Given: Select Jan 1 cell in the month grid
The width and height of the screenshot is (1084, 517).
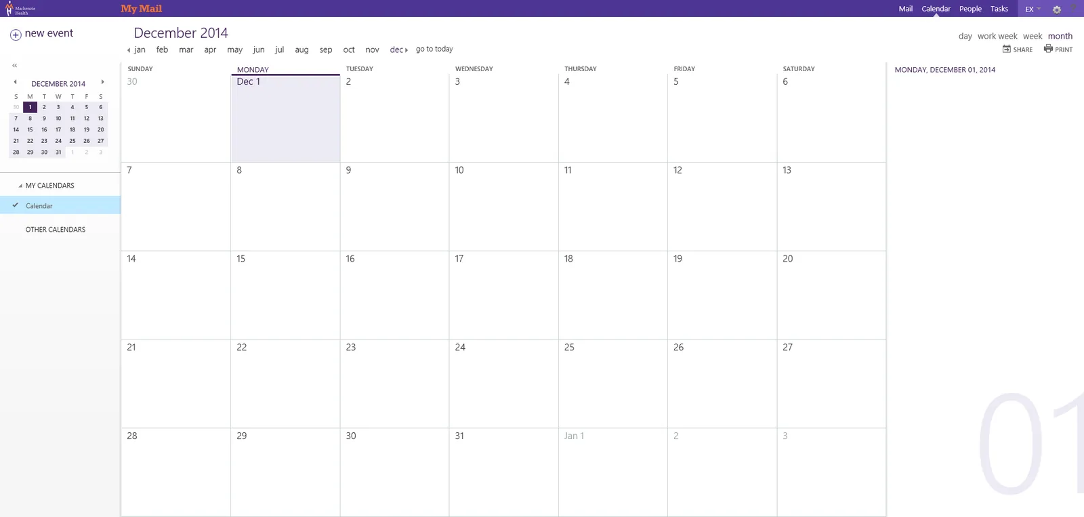Looking at the screenshot, I should pos(612,472).
